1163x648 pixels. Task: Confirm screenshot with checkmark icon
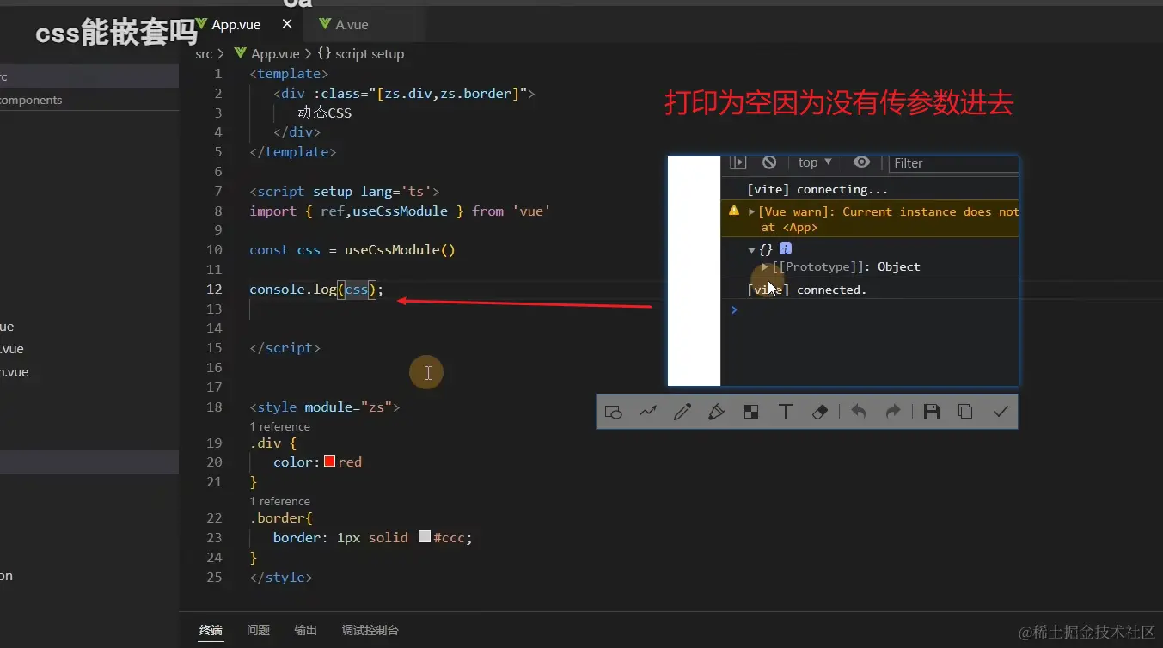point(1001,412)
